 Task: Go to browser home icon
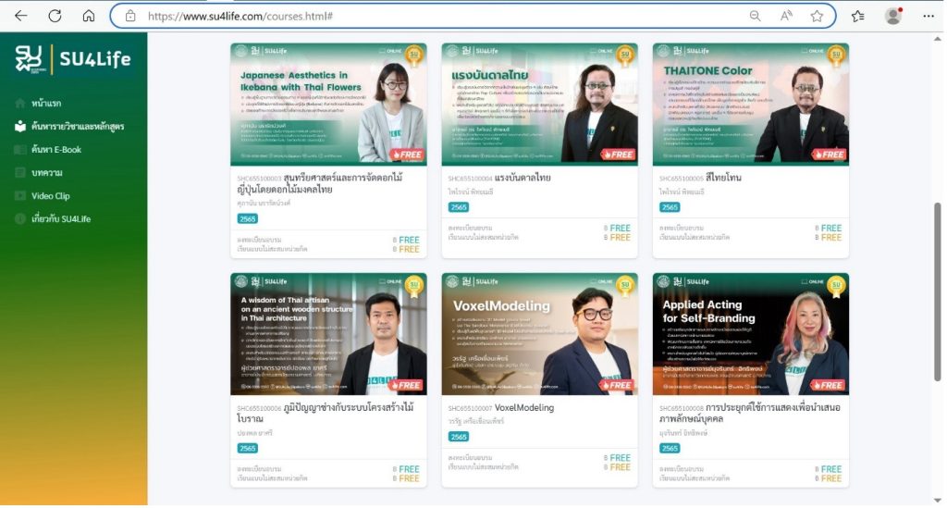point(89,16)
